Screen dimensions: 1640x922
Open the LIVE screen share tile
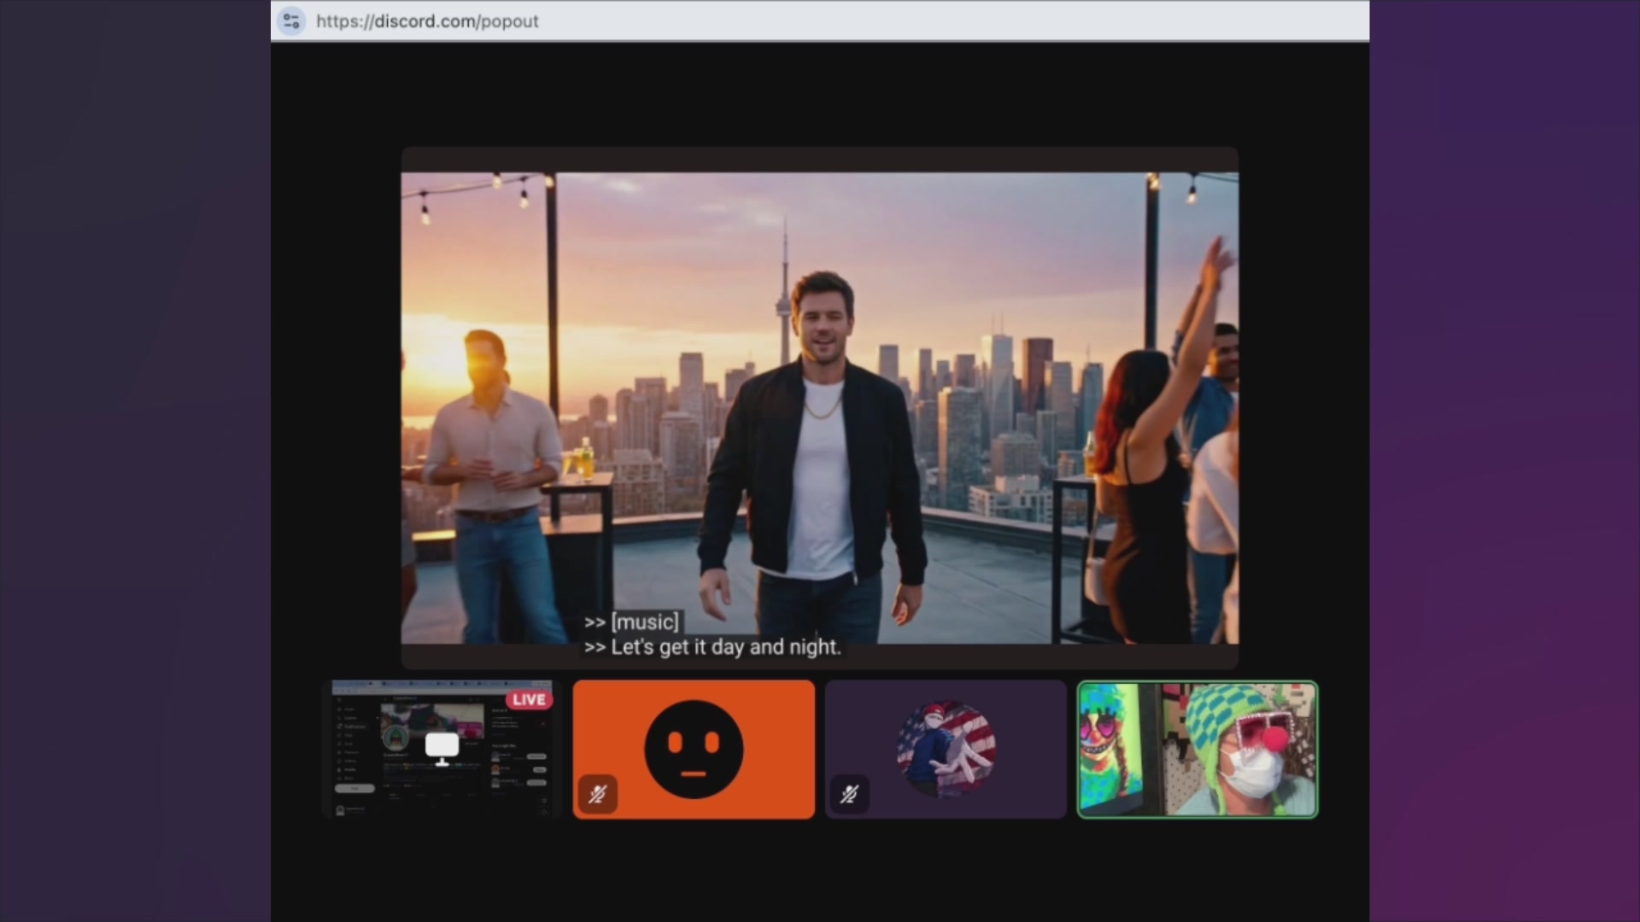coord(442,750)
